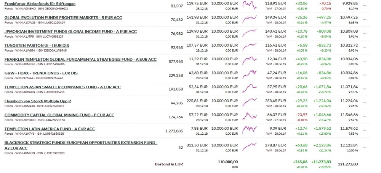The image size is (381, 173).
Task: Click the ellipsis icon for JPMorgan Global Income
Action: coord(365,34)
